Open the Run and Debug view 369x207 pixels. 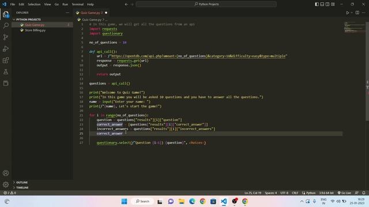pos(6,48)
